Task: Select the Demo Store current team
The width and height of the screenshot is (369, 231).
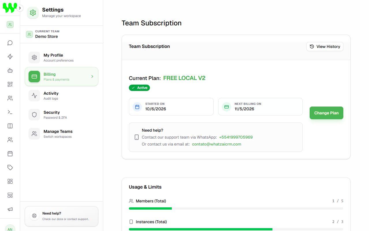Action: coord(61,34)
